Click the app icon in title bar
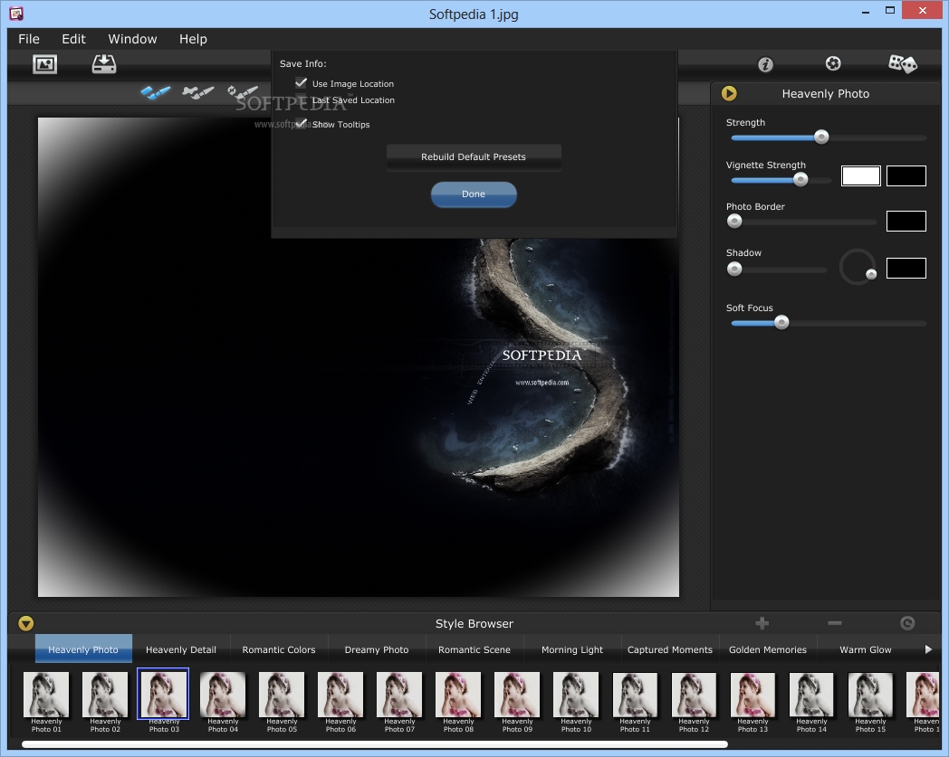The height and width of the screenshot is (757, 949). (16, 14)
